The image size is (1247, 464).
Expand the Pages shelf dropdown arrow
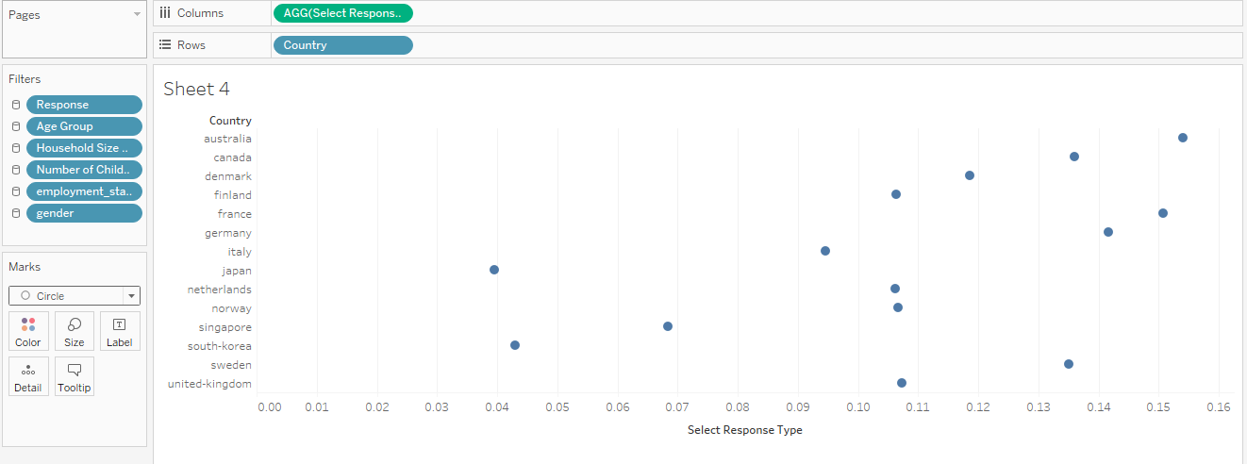click(x=137, y=15)
